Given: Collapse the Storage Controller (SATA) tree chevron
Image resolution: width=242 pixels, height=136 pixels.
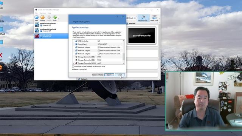Looking at the screenshot, I should [73, 63].
